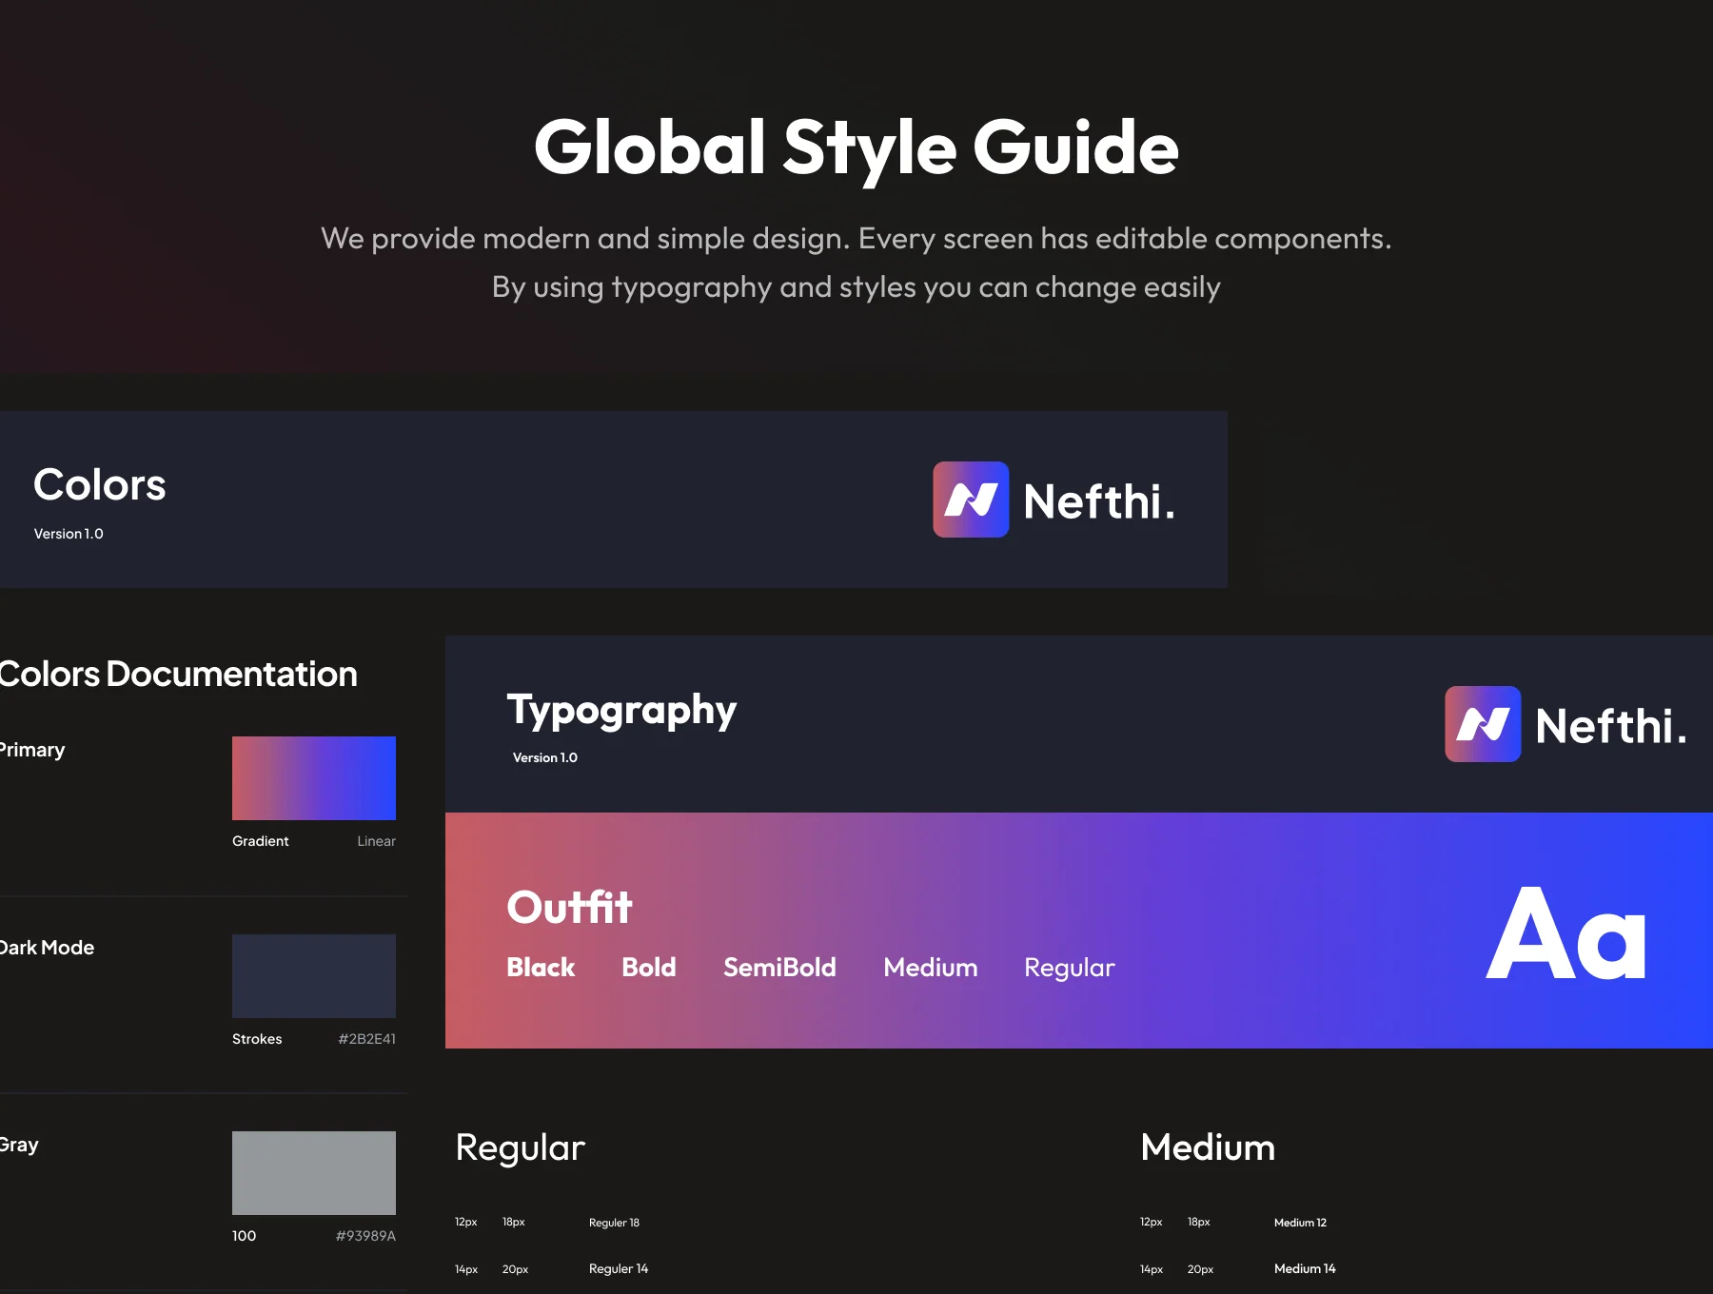
Task: Click the Dark Mode section label
Action: pos(47,948)
